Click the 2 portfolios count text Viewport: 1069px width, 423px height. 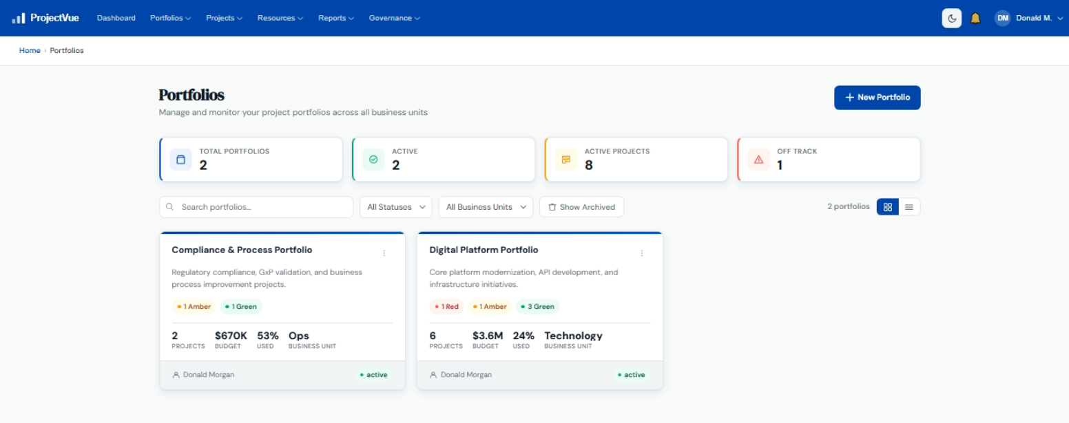coord(849,206)
